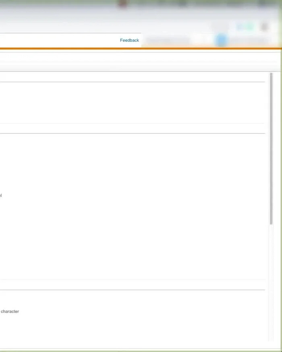This screenshot has width=282, height=352.
Task: Click the 'character' text label
Action: tap(10, 311)
